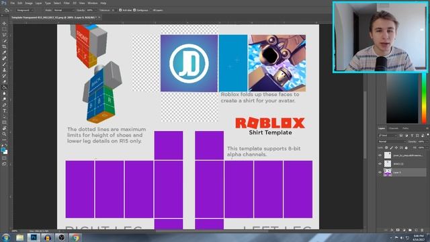Select the Clone Stamp tool

coord(4,70)
